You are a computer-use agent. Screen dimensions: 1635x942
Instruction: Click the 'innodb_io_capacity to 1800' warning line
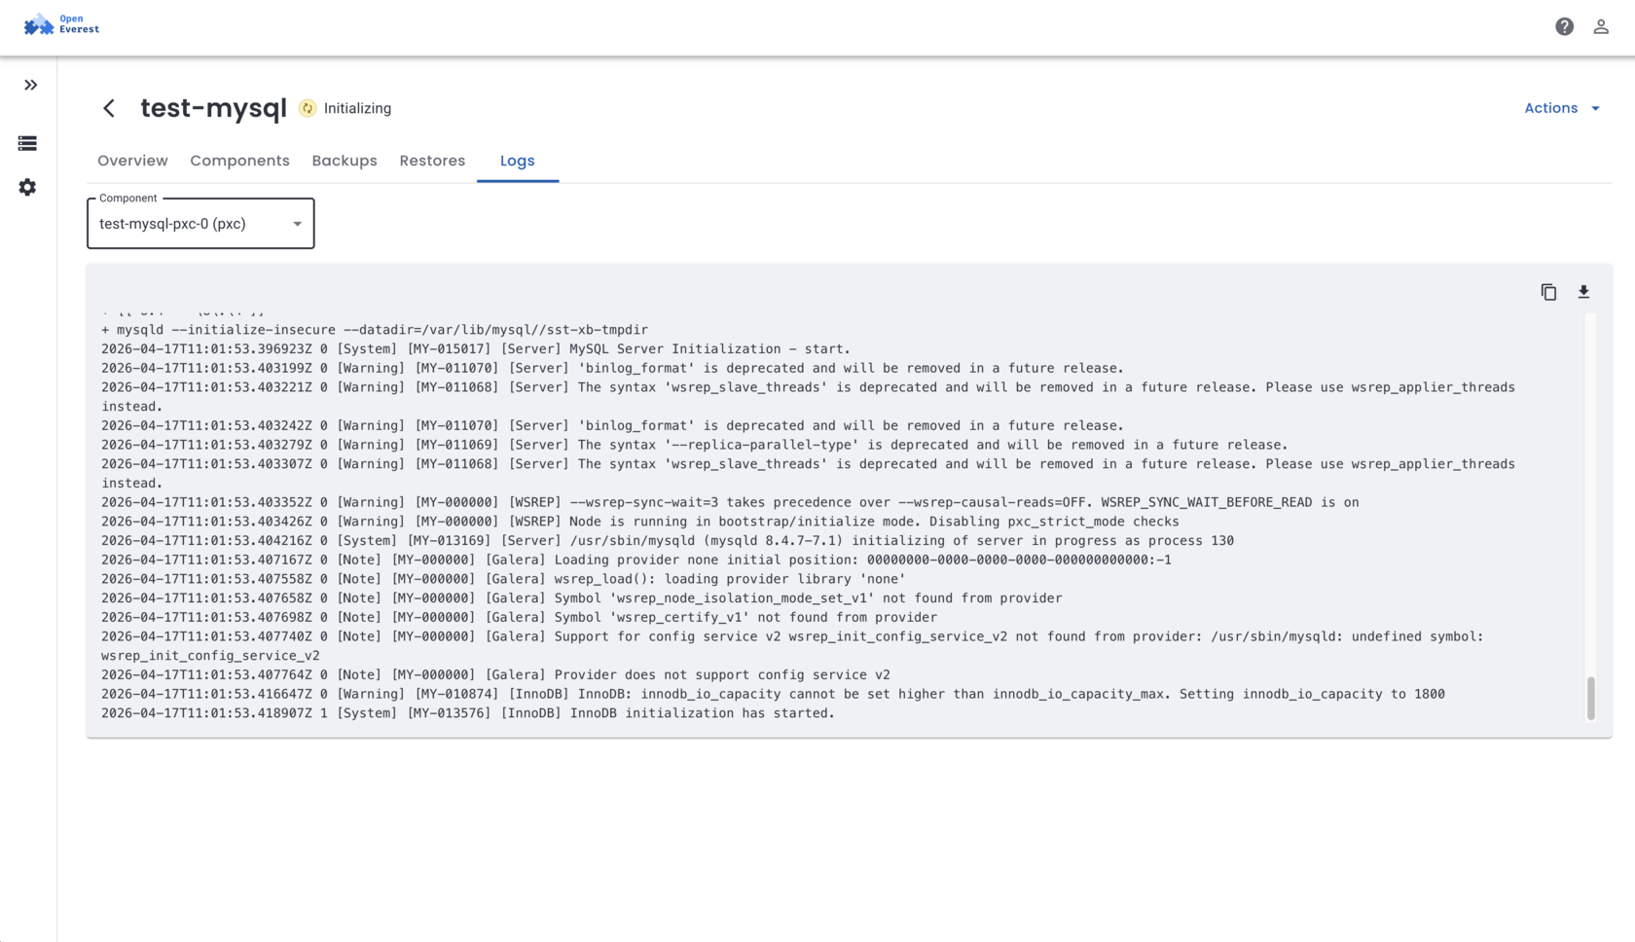773,694
